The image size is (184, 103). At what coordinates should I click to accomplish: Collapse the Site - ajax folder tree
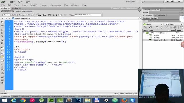(144, 33)
